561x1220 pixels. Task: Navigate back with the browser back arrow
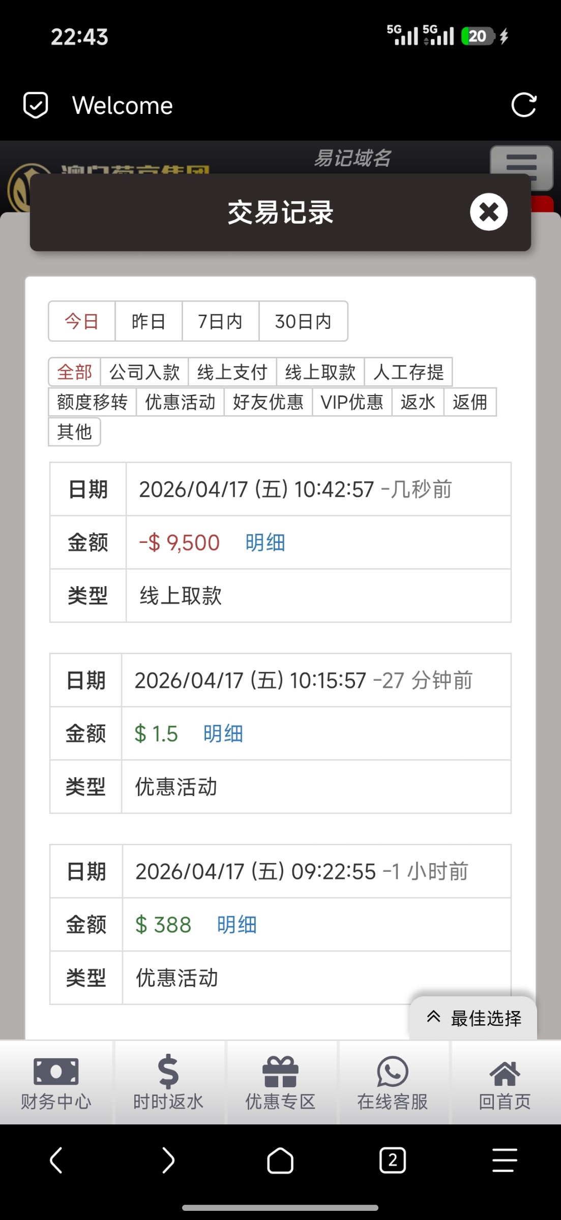click(x=56, y=1161)
